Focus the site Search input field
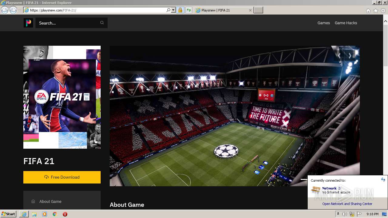This screenshot has height=218, width=388. pos(72,23)
